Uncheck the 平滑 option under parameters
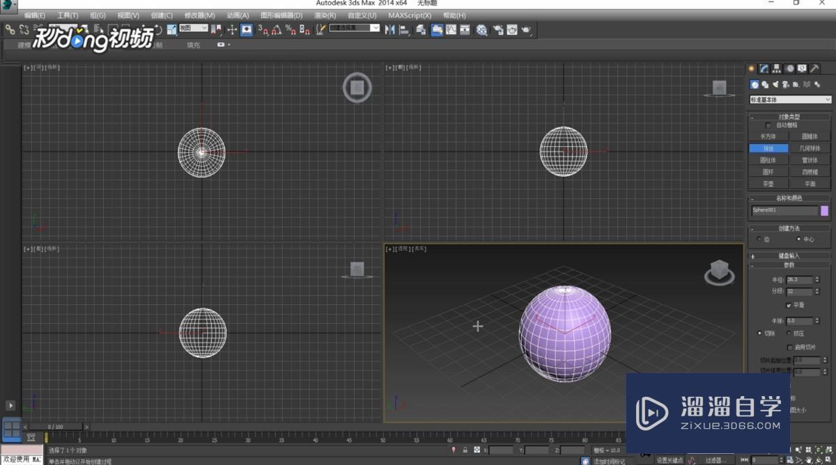 click(x=788, y=305)
